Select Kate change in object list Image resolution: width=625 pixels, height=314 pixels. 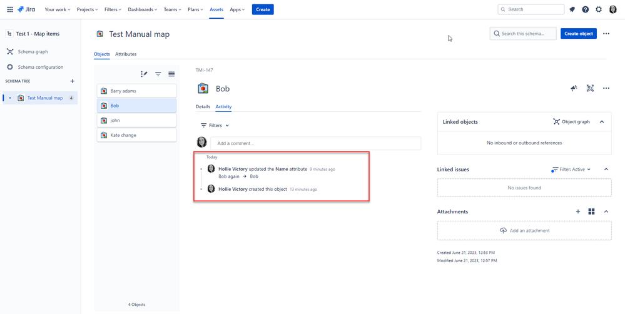point(137,135)
